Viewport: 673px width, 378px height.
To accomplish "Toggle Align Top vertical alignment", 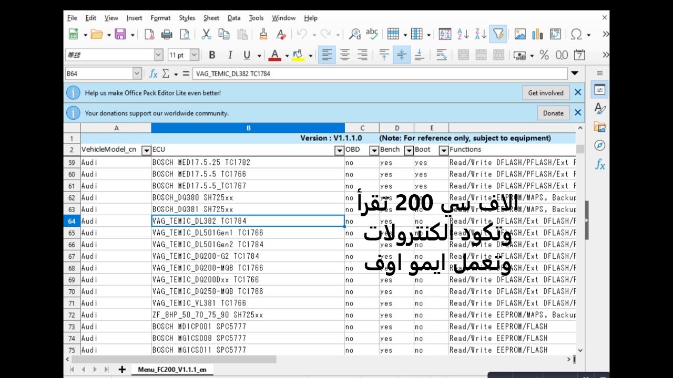I will [x=384, y=55].
